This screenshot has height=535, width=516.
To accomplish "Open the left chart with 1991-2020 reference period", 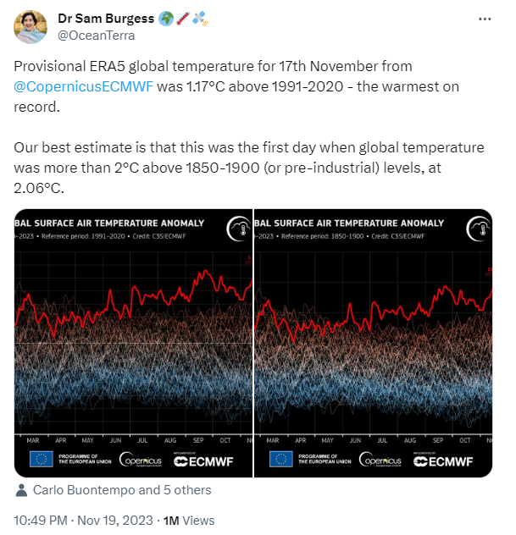I will [x=133, y=340].
